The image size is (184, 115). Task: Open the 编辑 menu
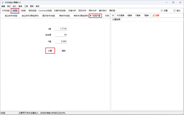(x=3, y=6)
